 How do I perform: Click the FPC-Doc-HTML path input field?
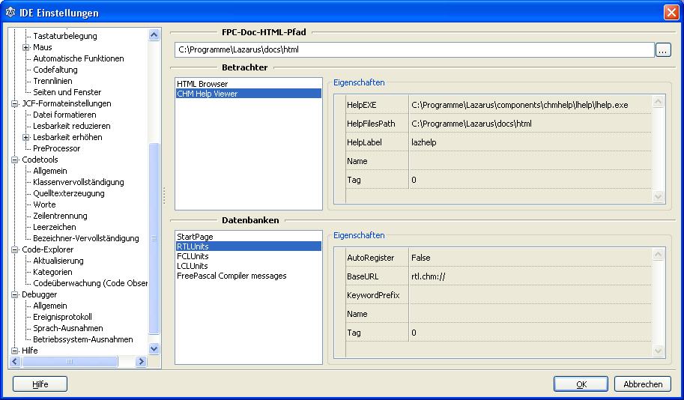coord(414,50)
